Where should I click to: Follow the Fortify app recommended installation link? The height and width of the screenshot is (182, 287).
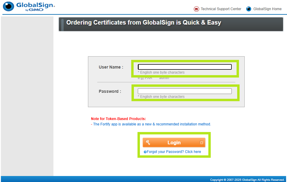[x=152, y=124]
